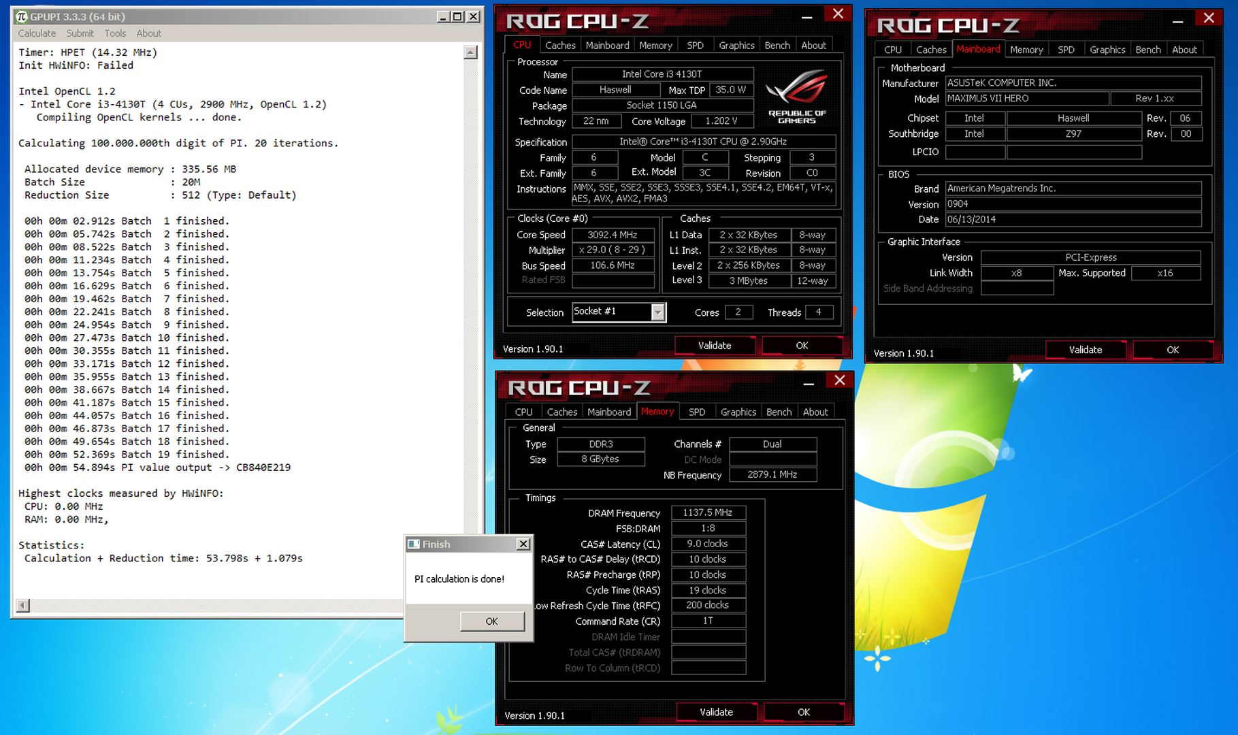
Task: Switch to Bench tab in Mainboard window
Action: pyautogui.click(x=1148, y=50)
